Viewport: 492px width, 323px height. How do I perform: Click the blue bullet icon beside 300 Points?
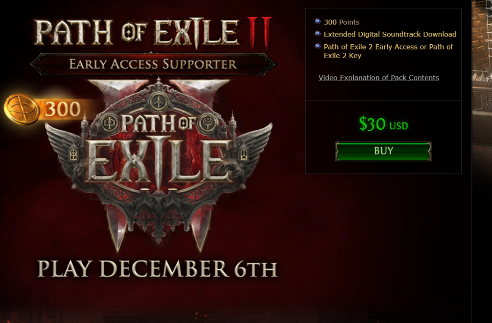tap(318, 21)
